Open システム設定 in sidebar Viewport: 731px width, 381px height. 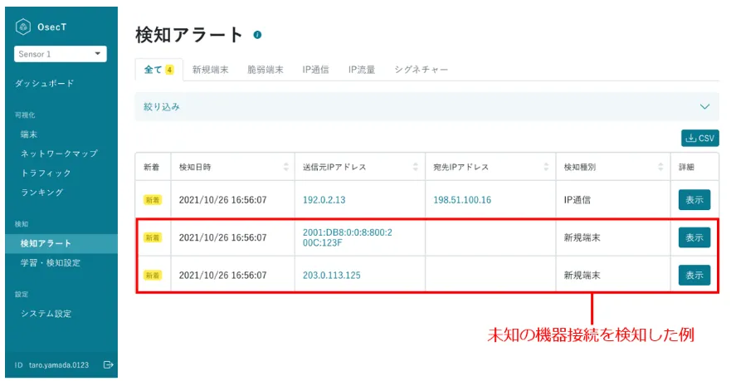46,314
